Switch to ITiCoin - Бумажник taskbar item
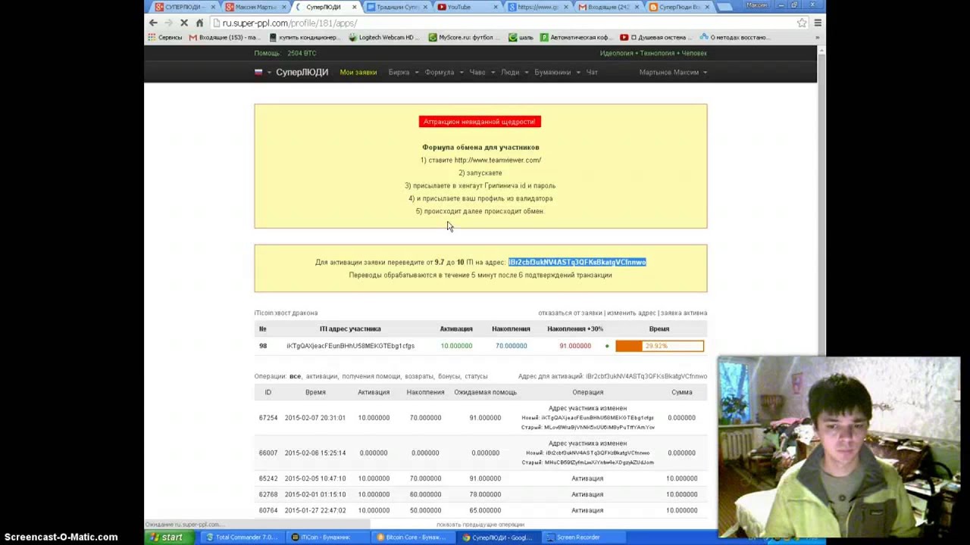This screenshot has height=545, width=970. click(327, 537)
